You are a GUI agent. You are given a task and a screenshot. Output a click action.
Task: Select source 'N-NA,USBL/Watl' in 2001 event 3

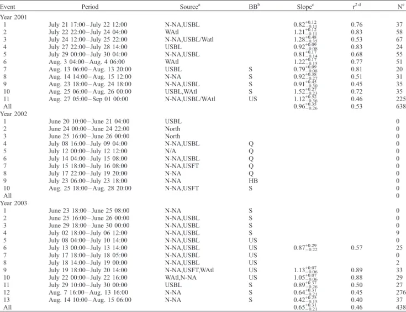(x=189, y=39)
